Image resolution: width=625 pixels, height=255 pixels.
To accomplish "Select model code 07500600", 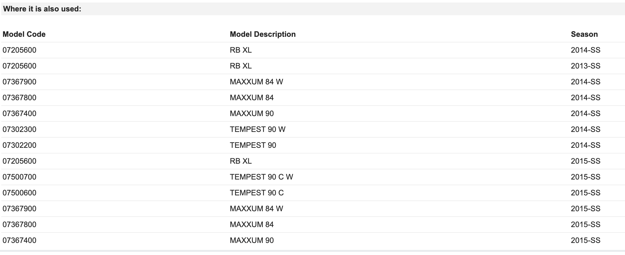I will point(19,193).
